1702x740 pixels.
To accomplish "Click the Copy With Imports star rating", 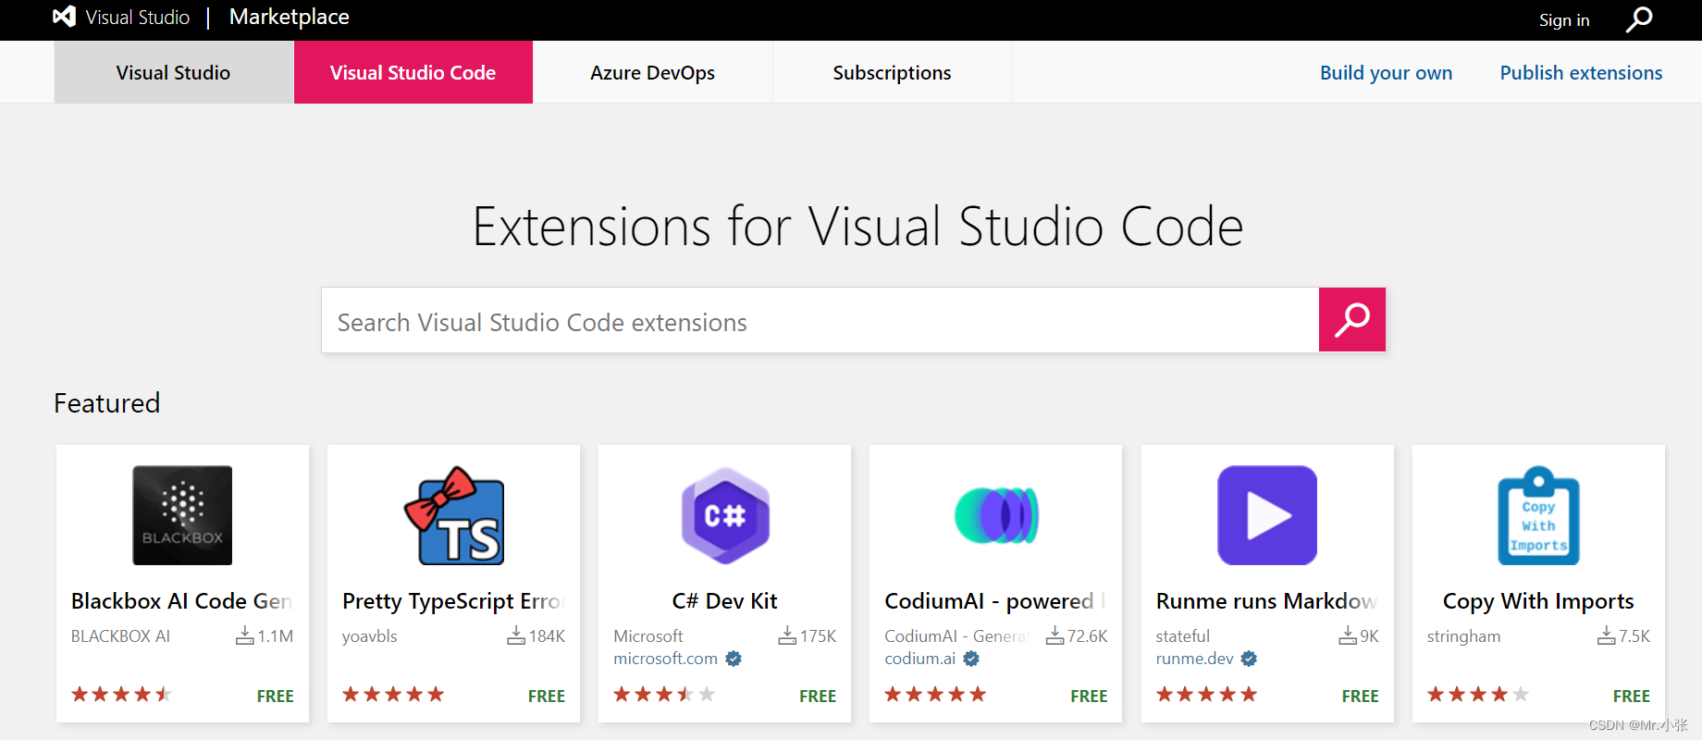I will (x=1477, y=694).
